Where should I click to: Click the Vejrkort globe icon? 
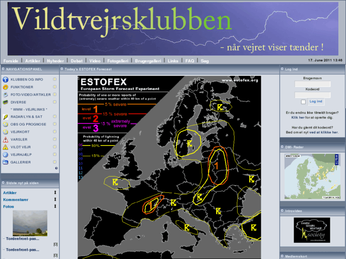(x=6, y=132)
